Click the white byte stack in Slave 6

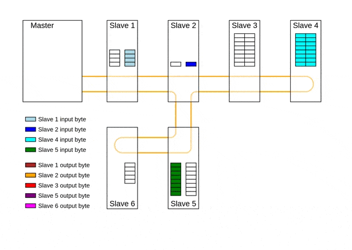point(130,173)
